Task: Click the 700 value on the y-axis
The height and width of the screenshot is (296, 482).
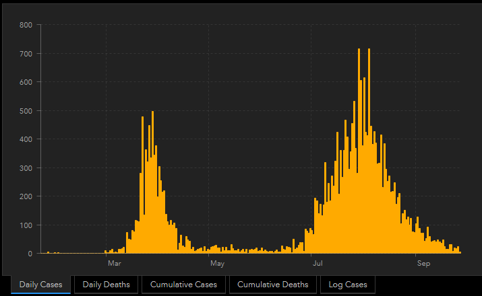Action: coord(26,54)
